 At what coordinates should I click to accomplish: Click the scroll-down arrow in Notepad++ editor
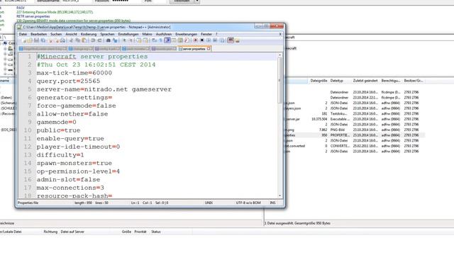[x=279, y=195]
